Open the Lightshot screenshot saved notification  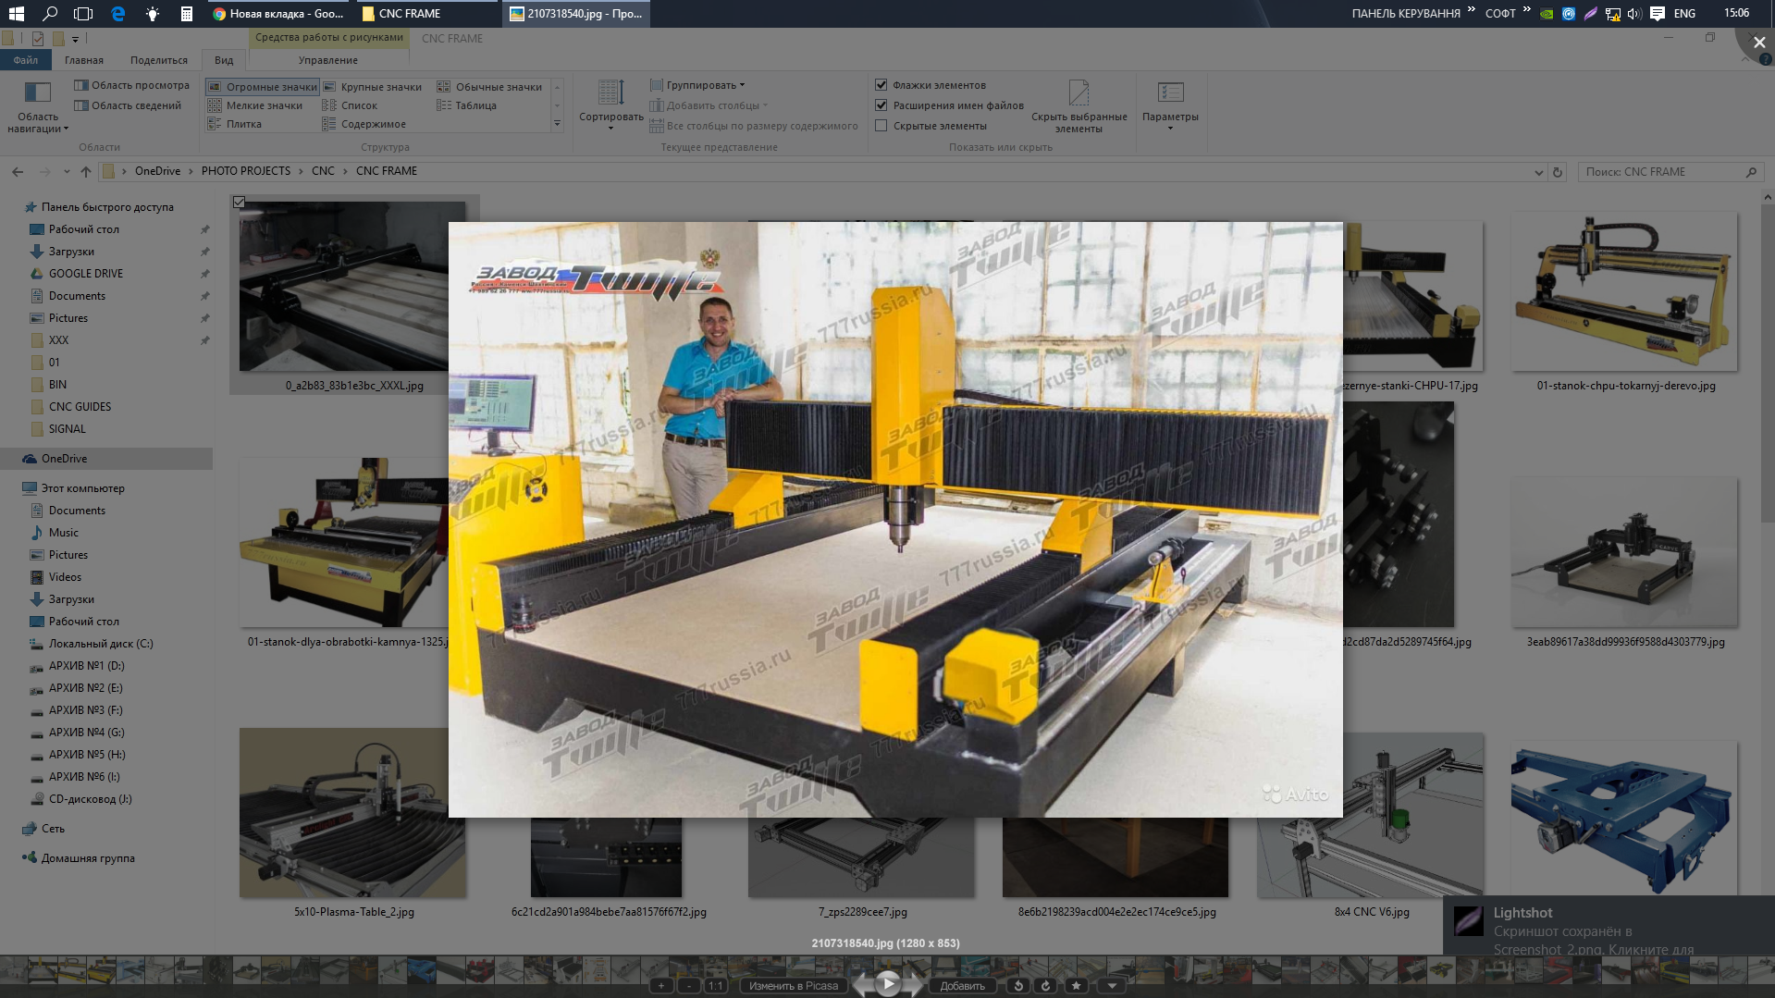coord(1609,926)
